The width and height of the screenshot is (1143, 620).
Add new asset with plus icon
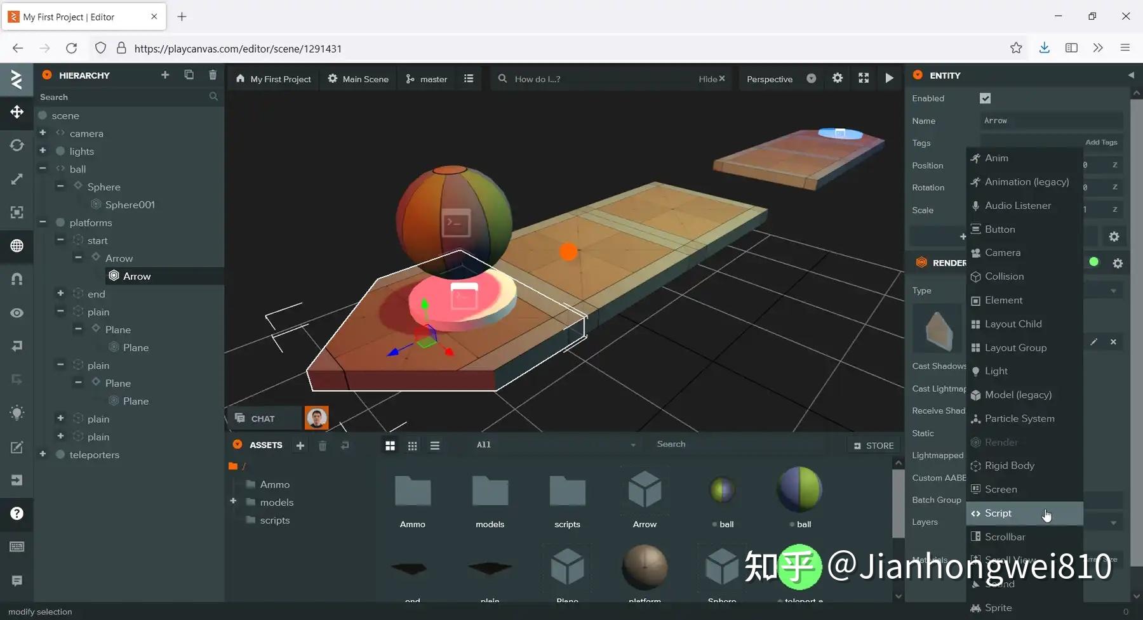(300, 445)
